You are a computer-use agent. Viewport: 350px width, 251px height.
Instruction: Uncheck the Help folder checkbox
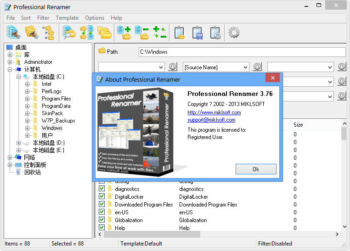click(x=102, y=228)
